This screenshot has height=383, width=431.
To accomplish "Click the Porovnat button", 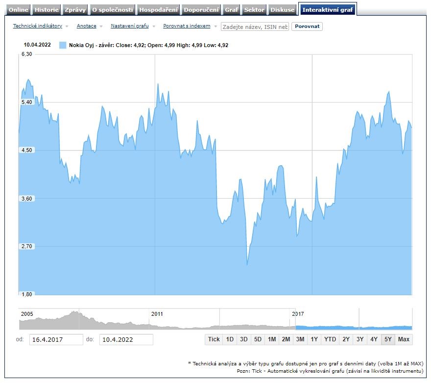I will [307, 26].
